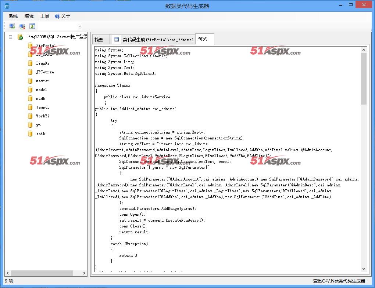
Task: Click the database icon beside DingKe
Action: click(30, 63)
